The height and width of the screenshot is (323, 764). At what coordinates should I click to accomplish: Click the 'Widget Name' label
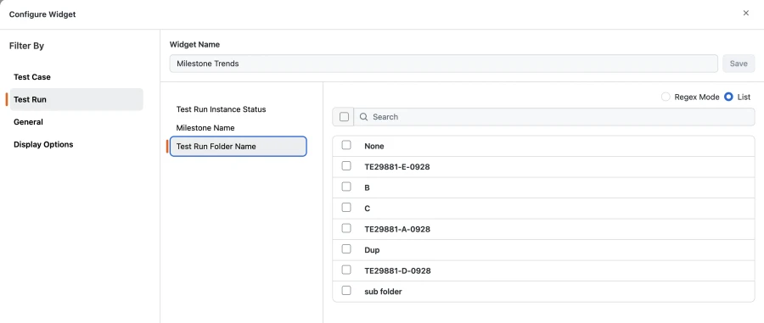[x=194, y=44]
